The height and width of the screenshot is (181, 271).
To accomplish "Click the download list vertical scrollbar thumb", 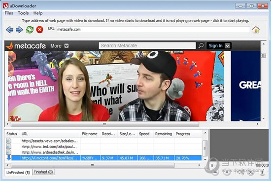I will 205,148.
